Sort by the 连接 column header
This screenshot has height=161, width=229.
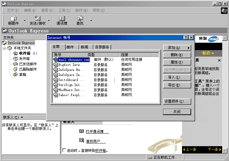pos(136,55)
